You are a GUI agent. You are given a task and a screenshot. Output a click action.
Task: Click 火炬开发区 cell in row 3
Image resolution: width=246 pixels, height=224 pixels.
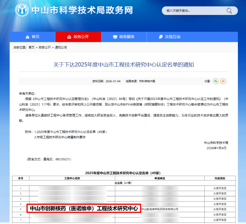[220, 199]
